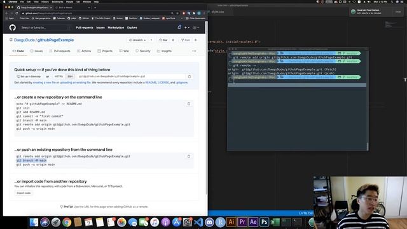
Task: Open the Wiki tab
Action: (x=124, y=51)
